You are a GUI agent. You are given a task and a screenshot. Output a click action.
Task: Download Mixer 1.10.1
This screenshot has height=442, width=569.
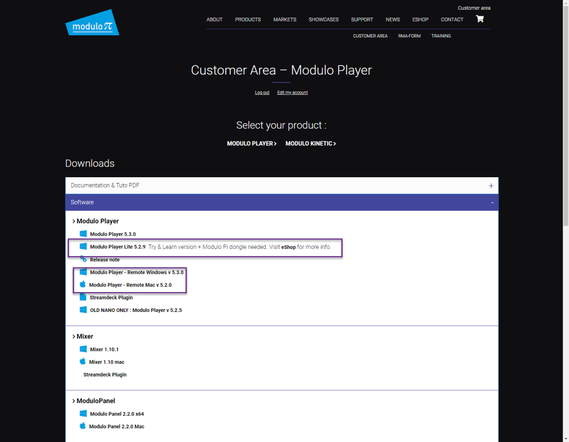[x=104, y=349]
